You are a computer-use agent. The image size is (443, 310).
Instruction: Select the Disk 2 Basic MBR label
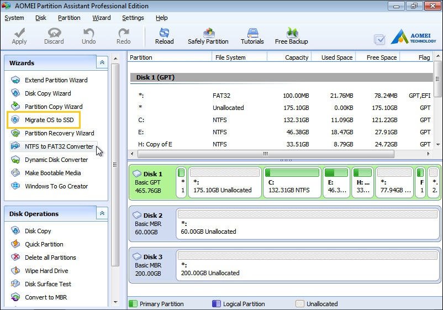pos(152,224)
